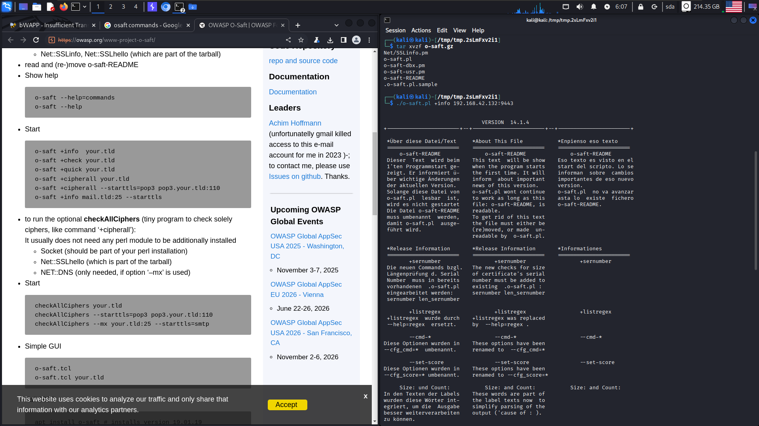The image size is (759, 426).
Task: Open Chrome Labs flask icon
Action: click(x=316, y=40)
